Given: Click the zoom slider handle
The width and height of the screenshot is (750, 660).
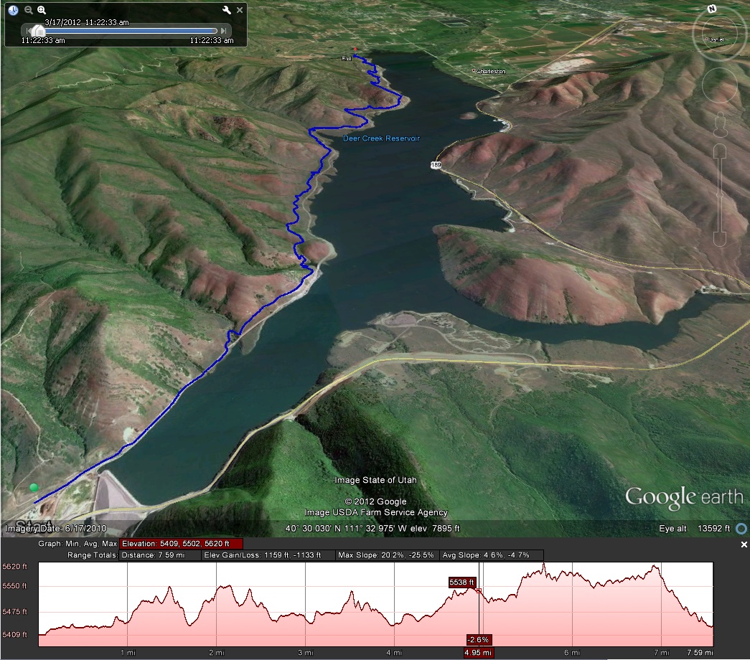Looking at the screenshot, I should point(720,194).
